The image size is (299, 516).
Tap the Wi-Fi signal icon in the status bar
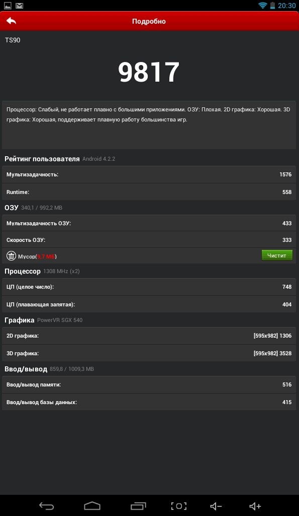[x=263, y=5]
